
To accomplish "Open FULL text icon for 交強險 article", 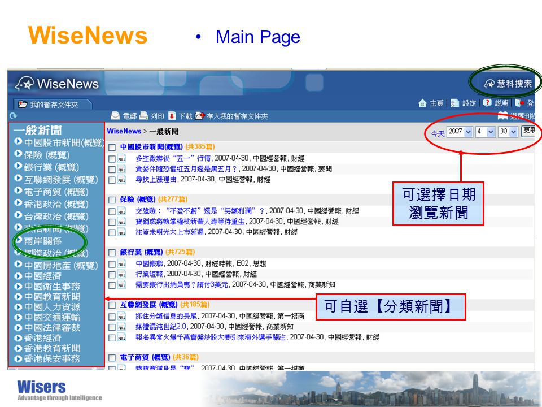I will tap(122, 211).
